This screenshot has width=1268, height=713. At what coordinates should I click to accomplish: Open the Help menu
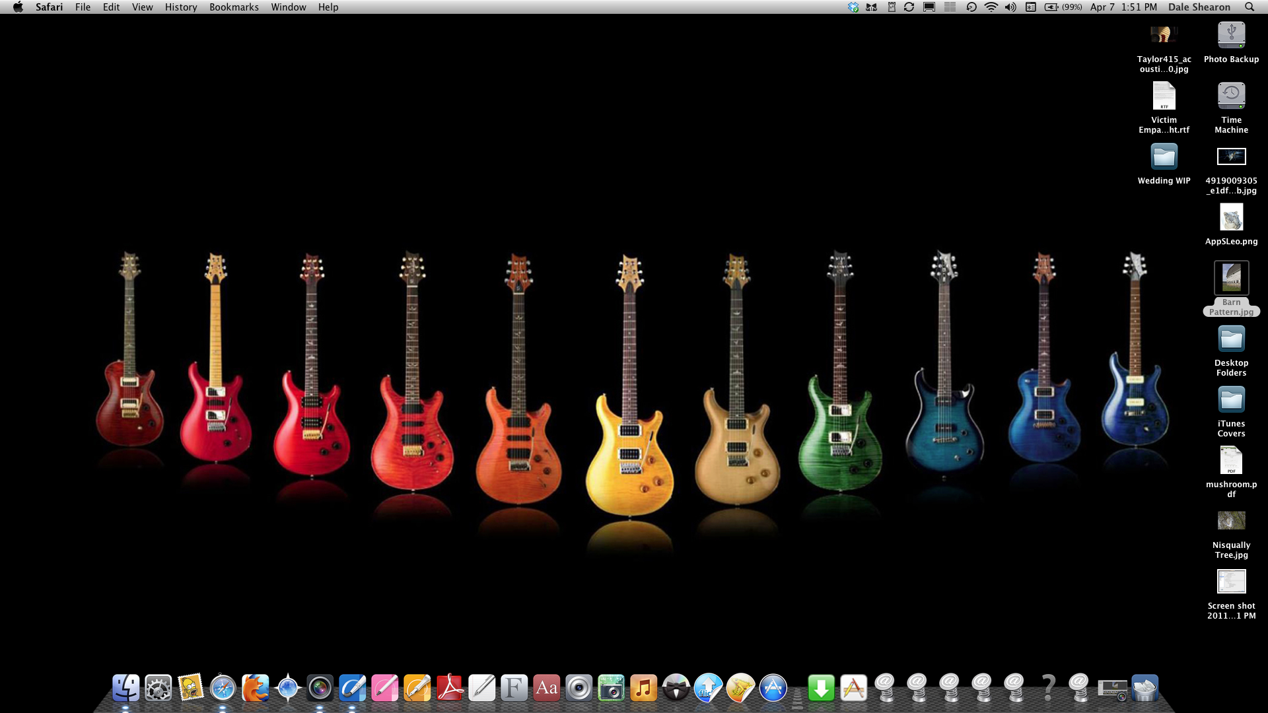click(x=328, y=7)
